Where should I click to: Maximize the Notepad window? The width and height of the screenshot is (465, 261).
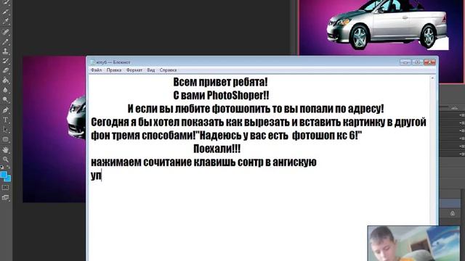417,62
